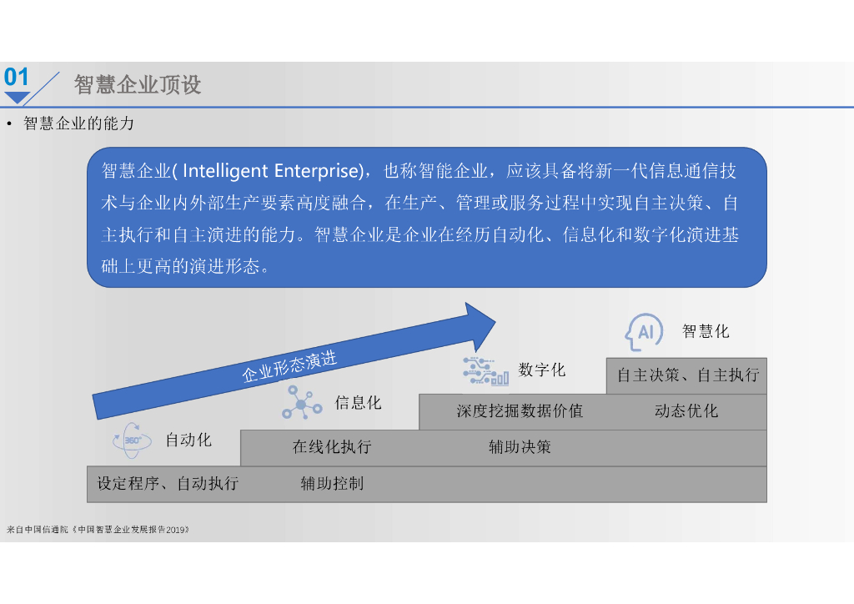
Task: Select the AI head icon beside 智慧化
Action: pos(642,330)
